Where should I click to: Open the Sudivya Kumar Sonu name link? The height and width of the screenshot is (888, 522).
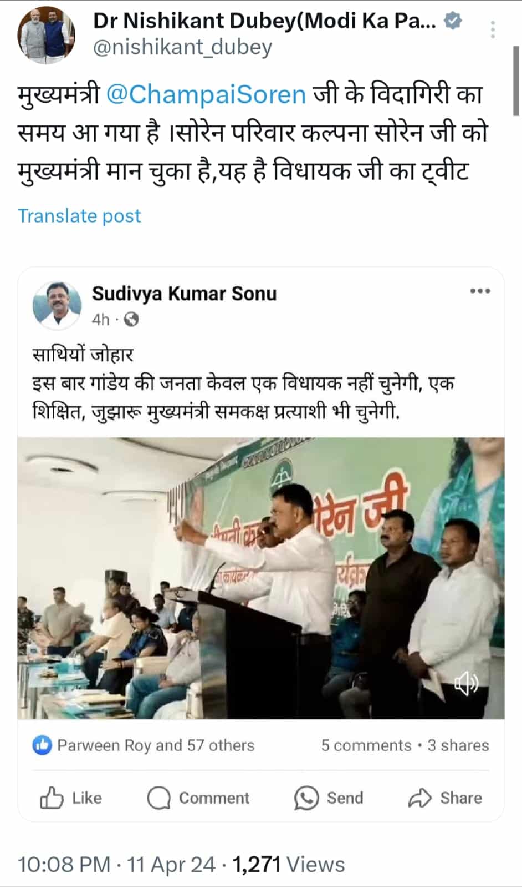(184, 293)
